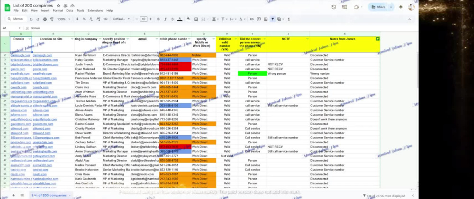This screenshot has height=199, width=474.
Task: Open the all sheets list icon
Action: [x=22, y=195]
